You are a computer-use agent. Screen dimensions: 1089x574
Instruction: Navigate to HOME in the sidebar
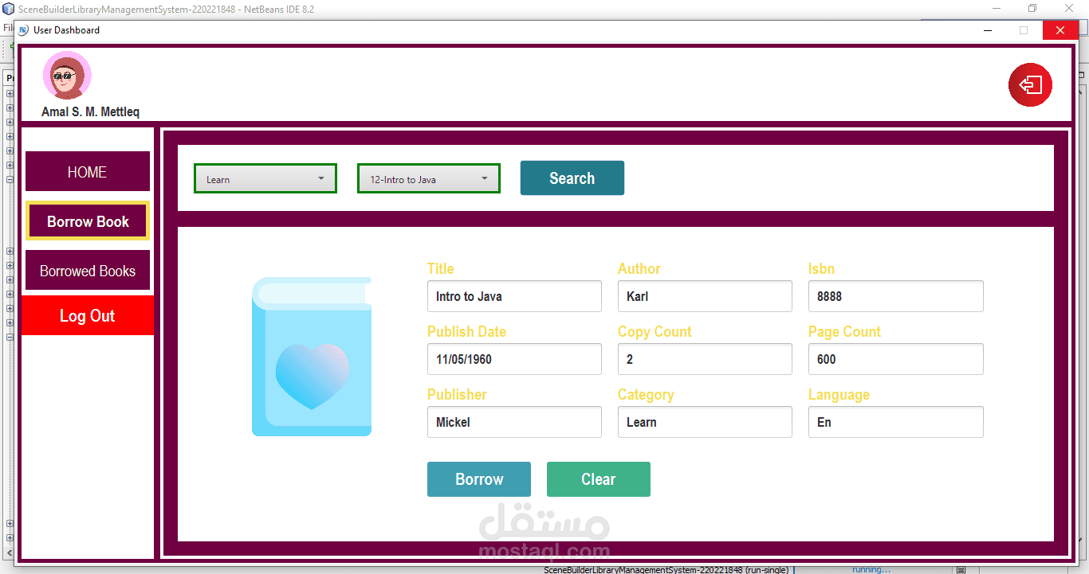coord(87,171)
